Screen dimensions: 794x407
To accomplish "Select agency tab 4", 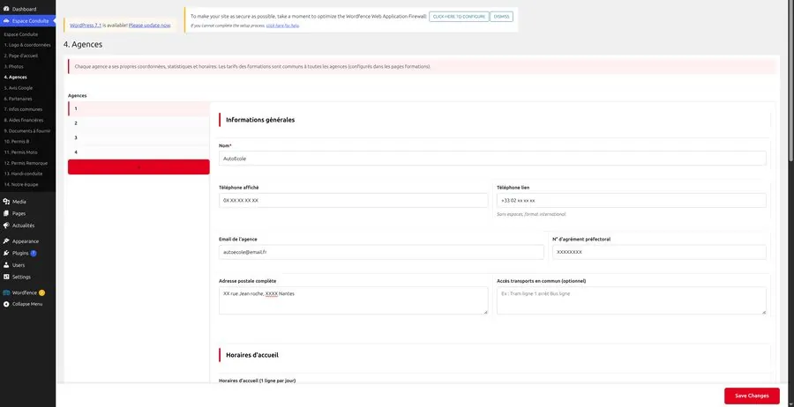I will point(139,152).
